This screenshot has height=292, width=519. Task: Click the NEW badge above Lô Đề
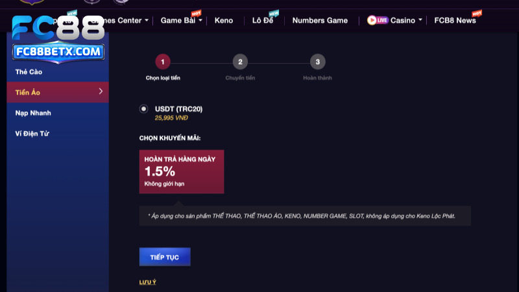point(274,13)
